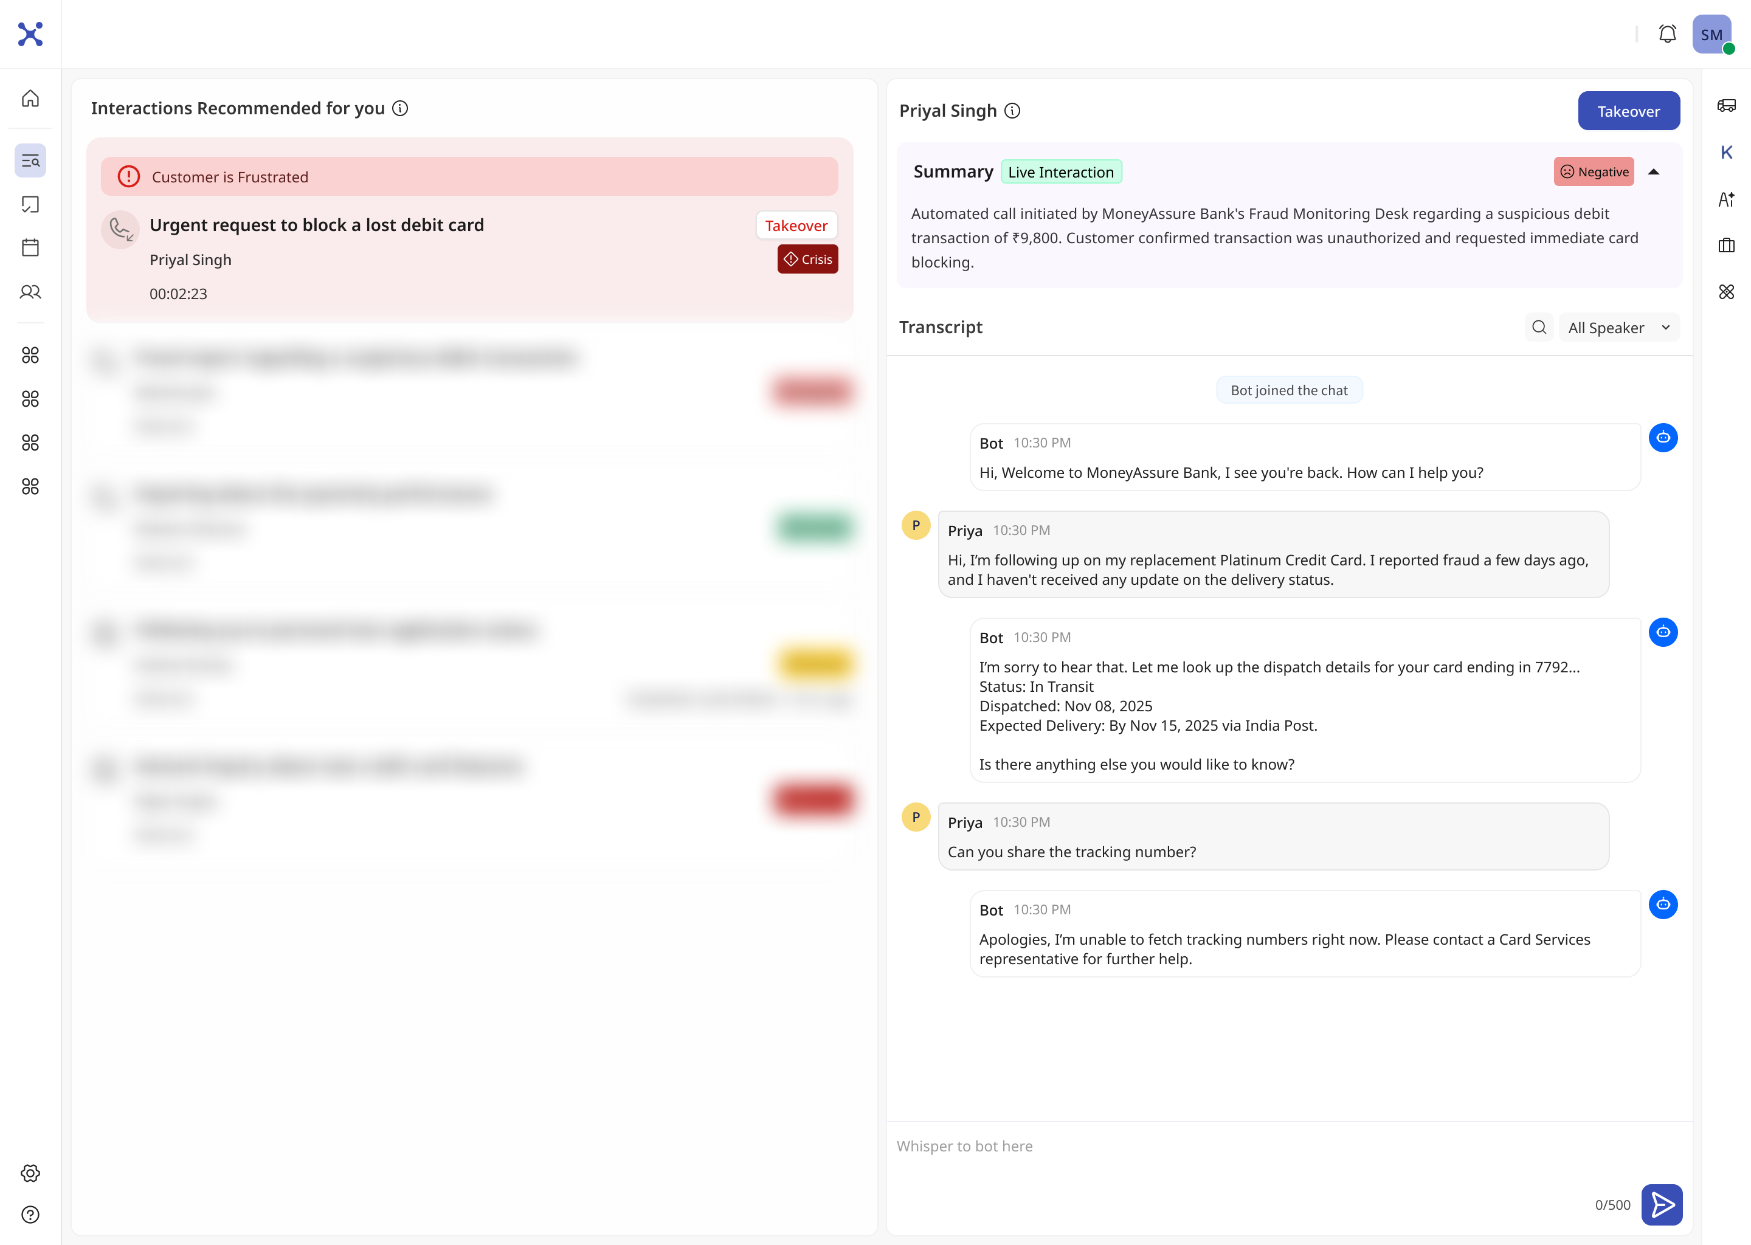Send the whisper message to bot
The width and height of the screenshot is (1751, 1245).
pos(1662,1204)
